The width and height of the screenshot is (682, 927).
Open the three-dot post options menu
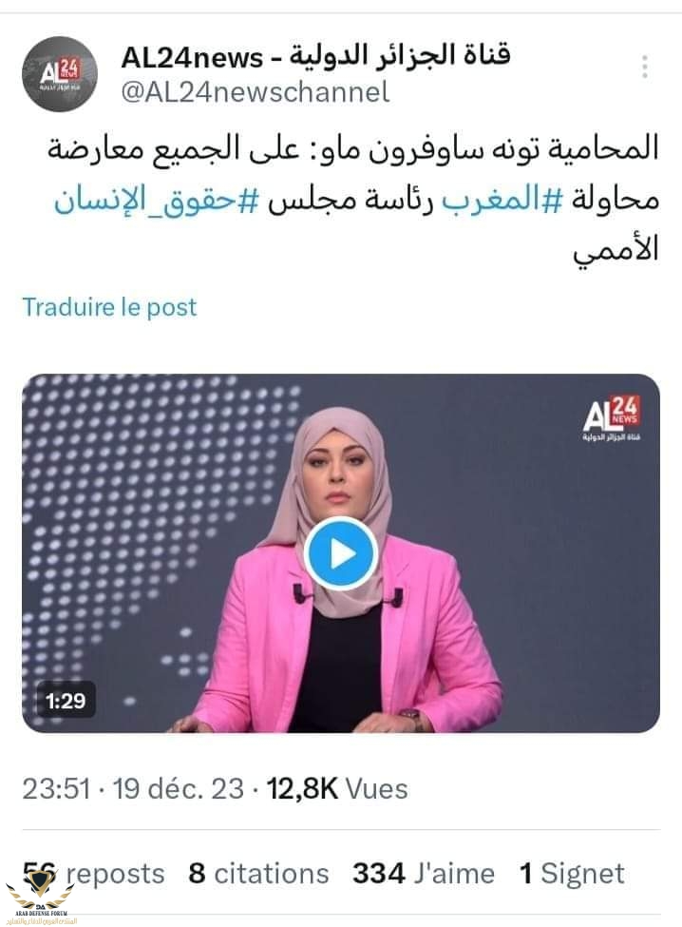pyautogui.click(x=645, y=67)
